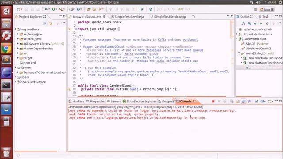This screenshot has height=159, width=283.
Task: Open the Ubuntu Dash search
Action: click(x=6, y=11)
